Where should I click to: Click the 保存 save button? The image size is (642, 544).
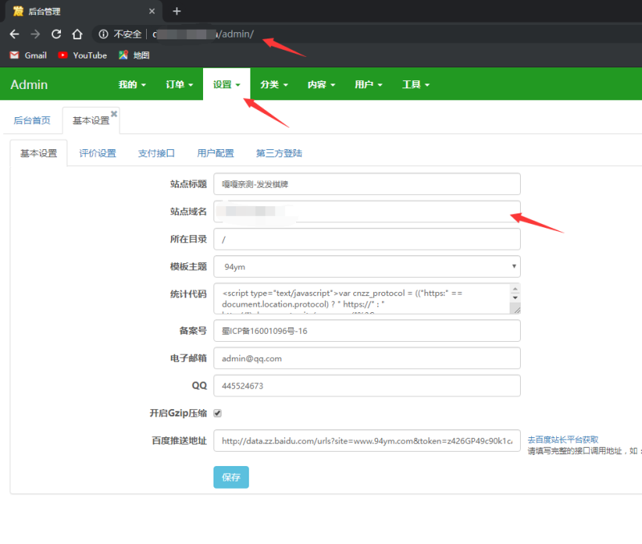[x=231, y=477]
